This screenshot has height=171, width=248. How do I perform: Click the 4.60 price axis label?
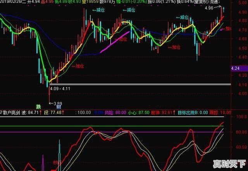click(x=243, y=39)
